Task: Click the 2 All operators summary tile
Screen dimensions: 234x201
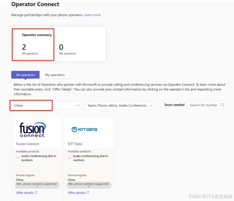Action: 33,45
